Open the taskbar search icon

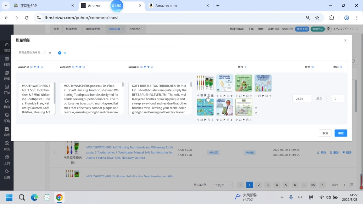click(22, 198)
